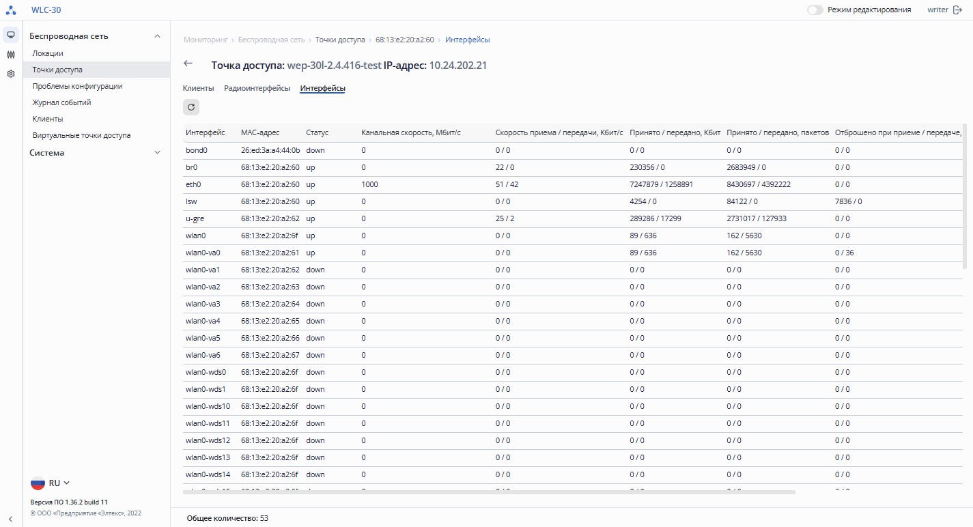Click the refresh table button
Screen dimensions: 973x527
pyautogui.click(x=191, y=107)
